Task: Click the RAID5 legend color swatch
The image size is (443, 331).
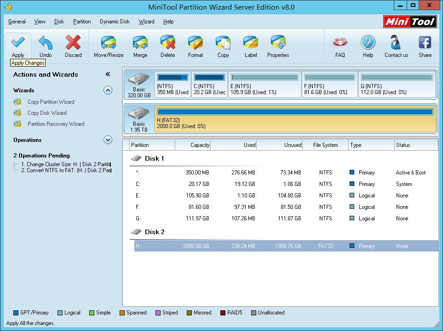Action: [223, 313]
